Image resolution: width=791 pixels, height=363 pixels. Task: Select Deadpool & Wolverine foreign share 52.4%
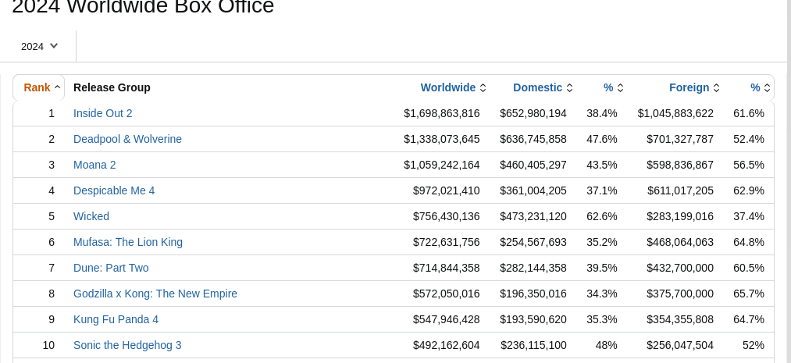click(x=749, y=139)
